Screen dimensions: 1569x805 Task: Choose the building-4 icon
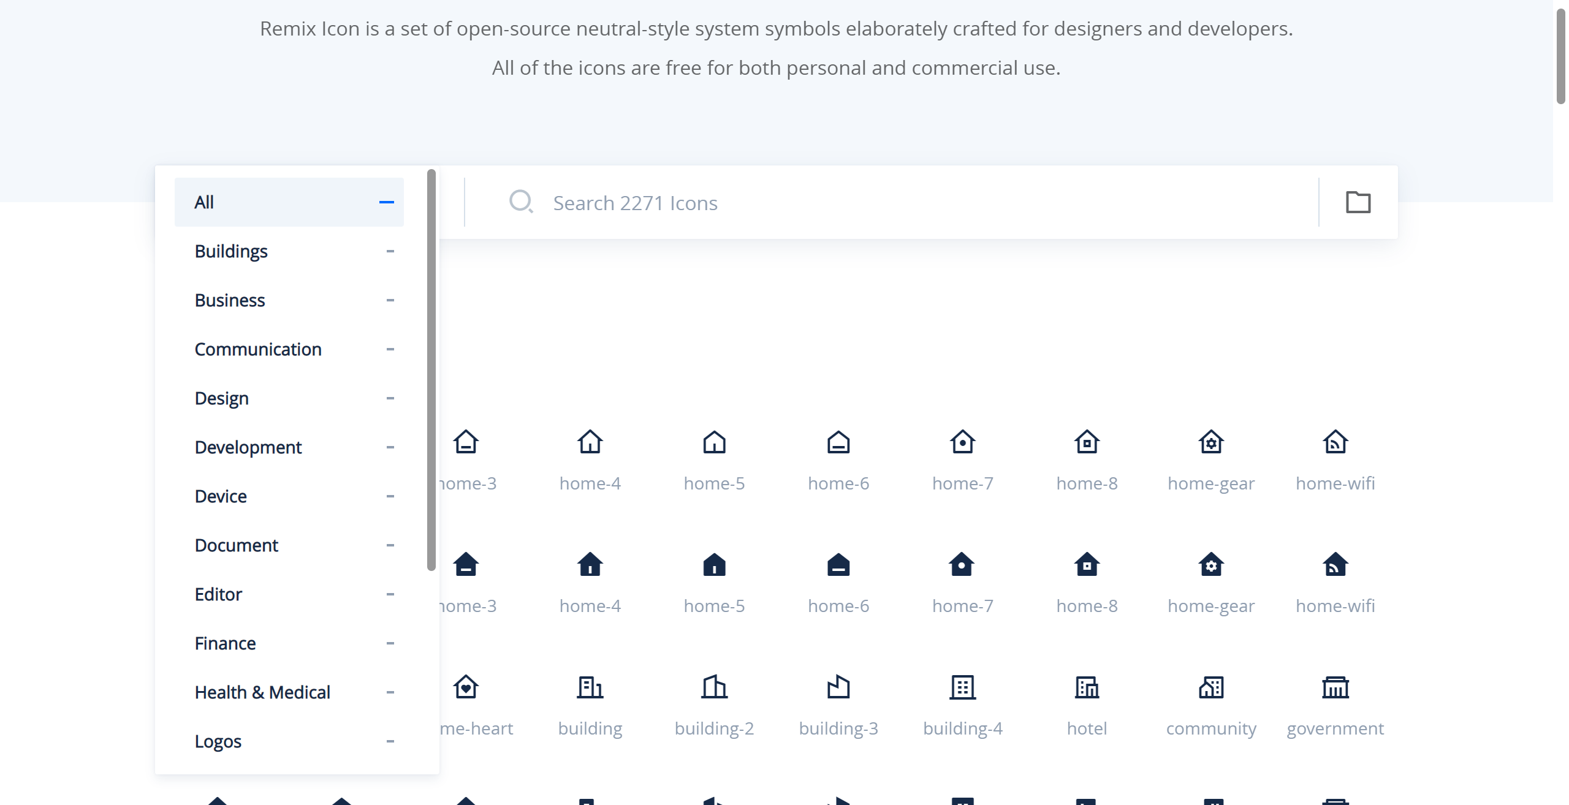pyautogui.click(x=962, y=687)
